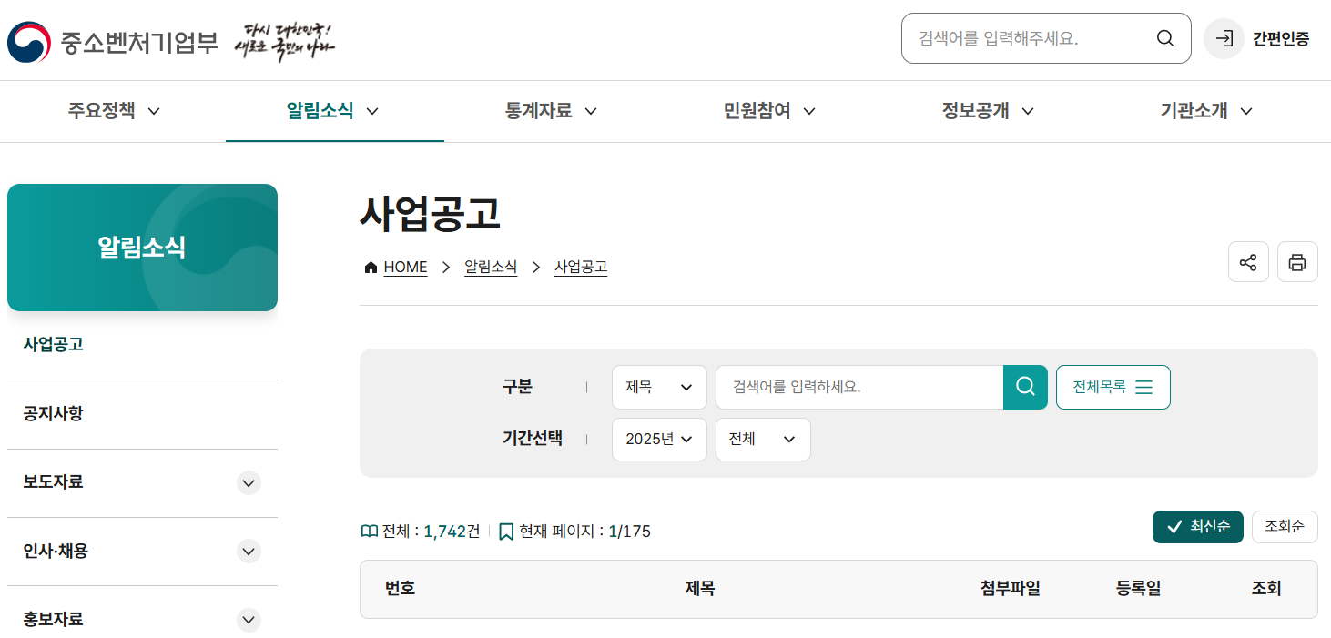Click the share icon button
Image resolution: width=1331 pixels, height=638 pixels.
click(x=1248, y=262)
